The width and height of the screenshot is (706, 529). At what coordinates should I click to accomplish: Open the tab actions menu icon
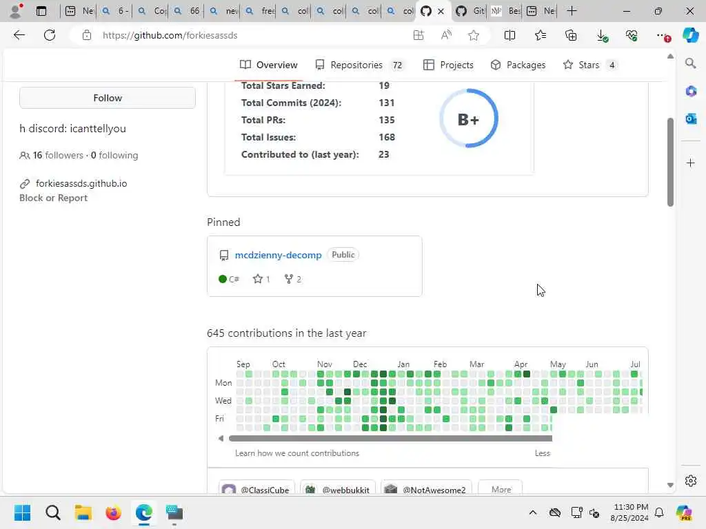coord(41,11)
